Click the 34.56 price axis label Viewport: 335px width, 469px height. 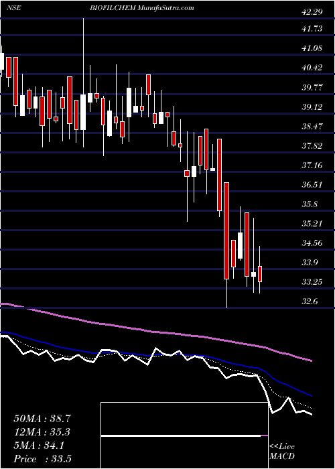[x=312, y=243]
